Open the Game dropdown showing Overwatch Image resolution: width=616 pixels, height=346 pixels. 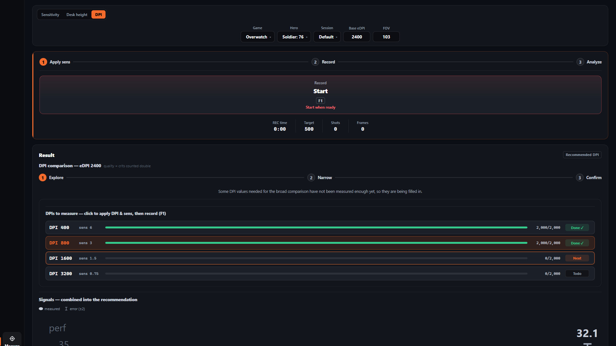pyautogui.click(x=258, y=37)
